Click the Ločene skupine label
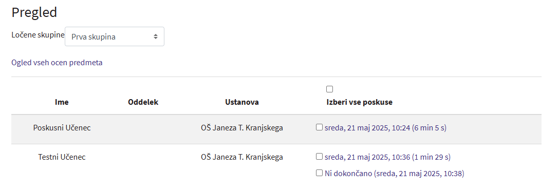 coord(38,35)
